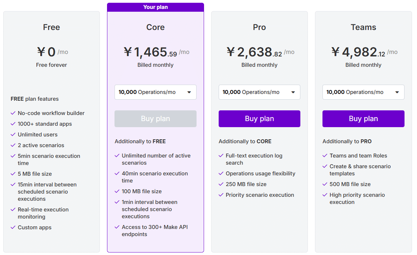Click the greyed Buy plan button under Core

coord(155,119)
